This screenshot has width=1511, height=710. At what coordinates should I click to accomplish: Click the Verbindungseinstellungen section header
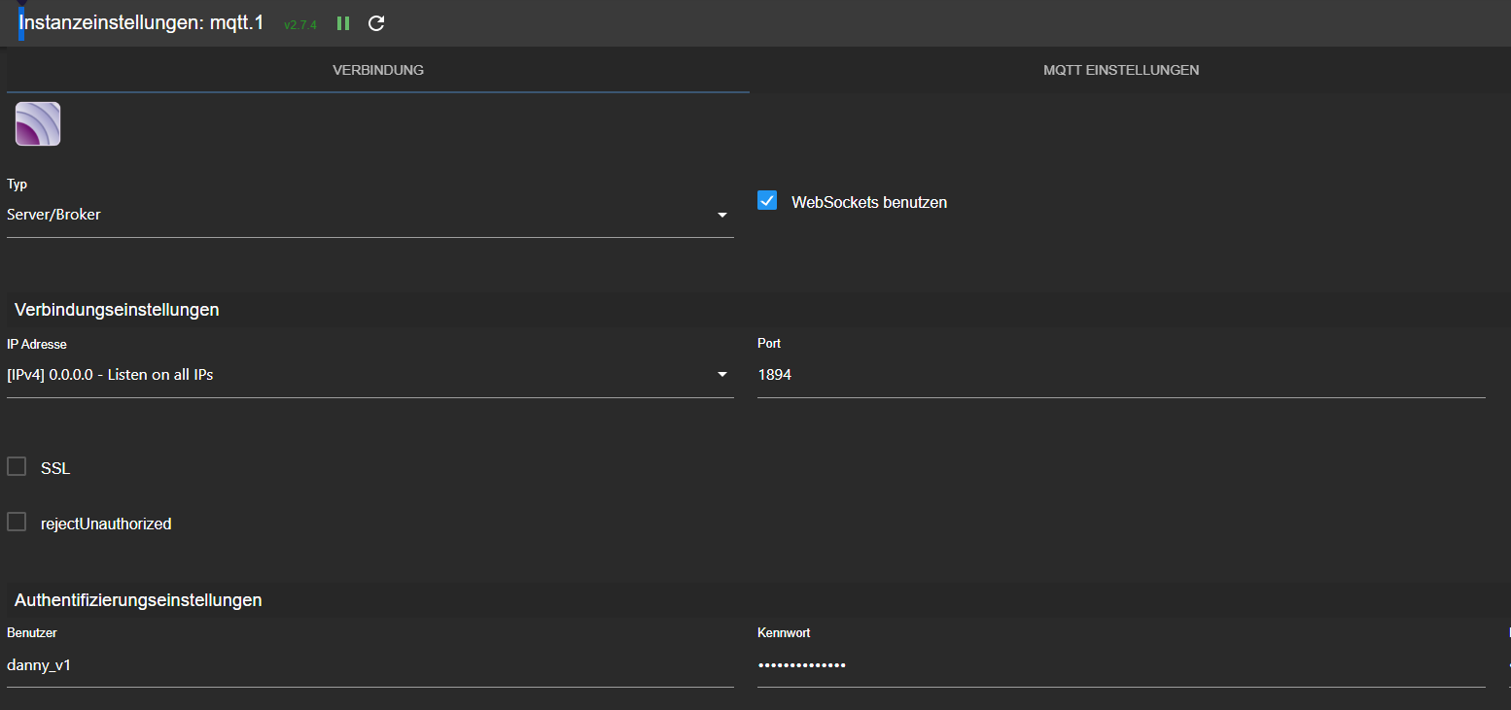pos(117,310)
